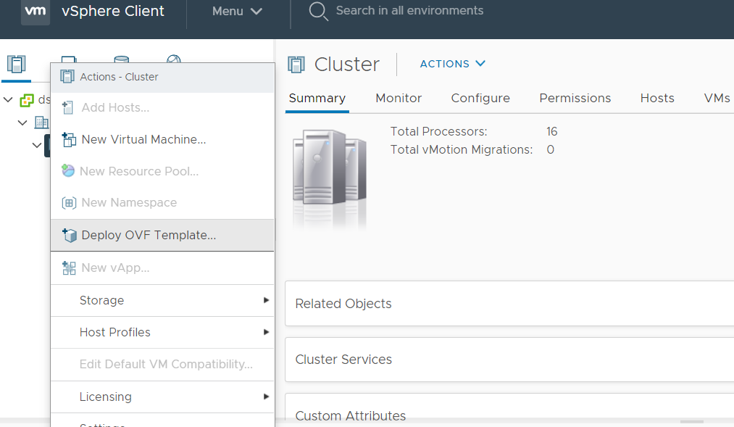734x427 pixels.
Task: Open the Hosts and Clusters inventory tab icon
Action: coord(17,64)
